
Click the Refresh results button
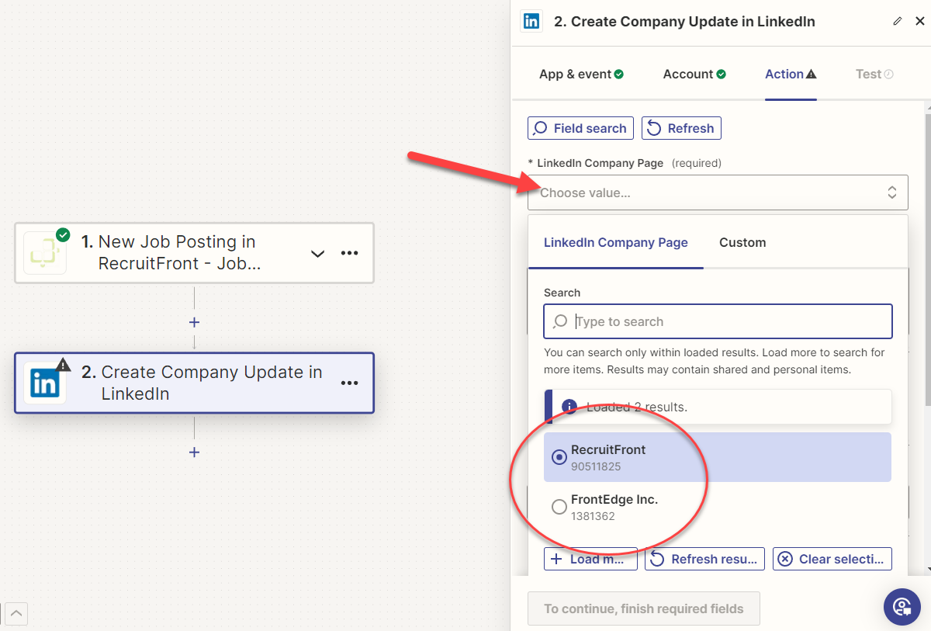[x=704, y=559]
